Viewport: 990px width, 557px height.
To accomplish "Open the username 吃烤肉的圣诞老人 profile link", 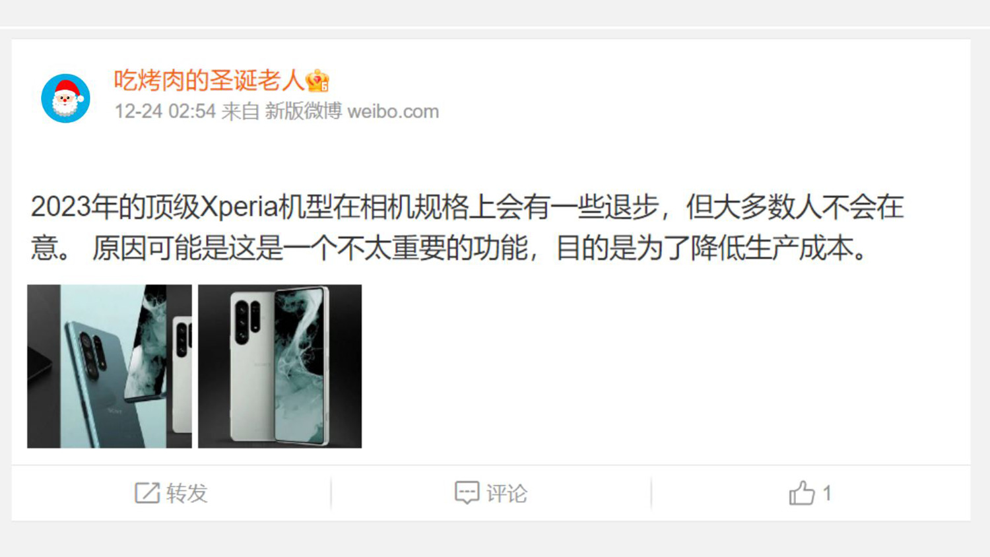I will tap(209, 80).
